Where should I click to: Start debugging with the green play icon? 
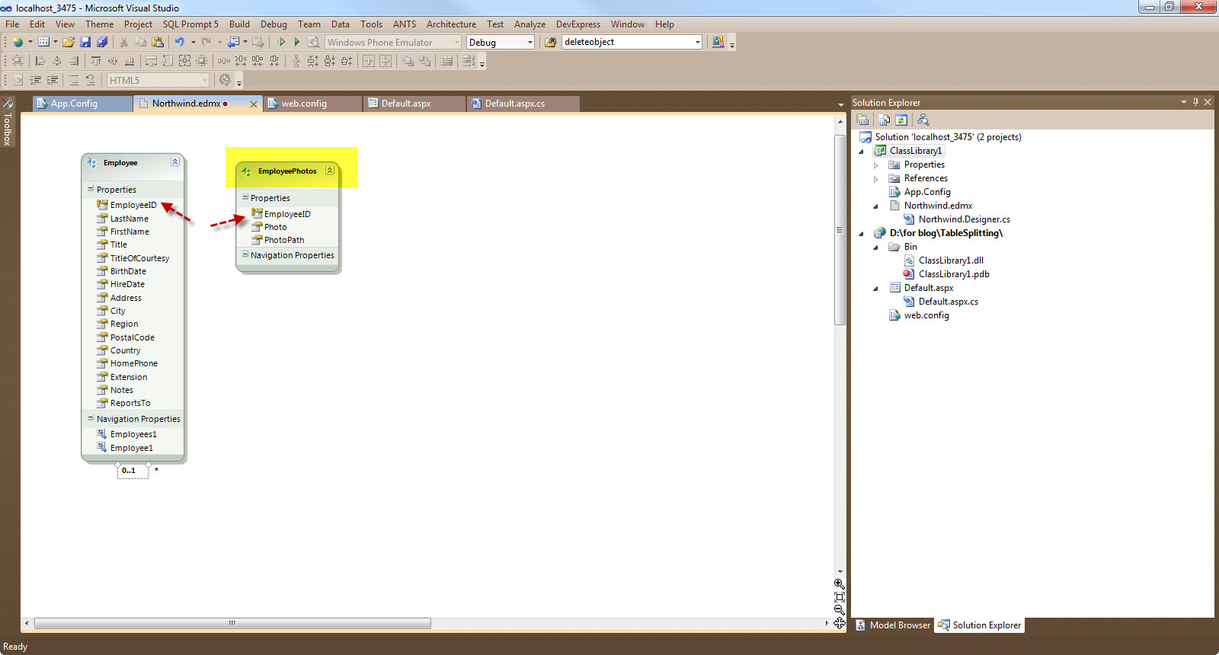(x=297, y=42)
